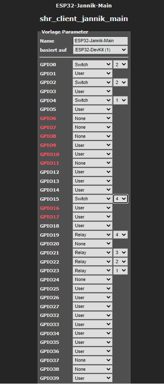Open the GPIO39 function dropdown
This screenshot has height=384, width=164.
(93, 378)
